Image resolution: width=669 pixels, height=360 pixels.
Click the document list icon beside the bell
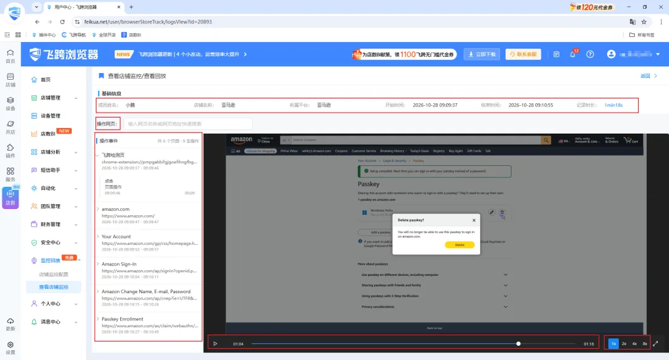pyautogui.click(x=556, y=54)
